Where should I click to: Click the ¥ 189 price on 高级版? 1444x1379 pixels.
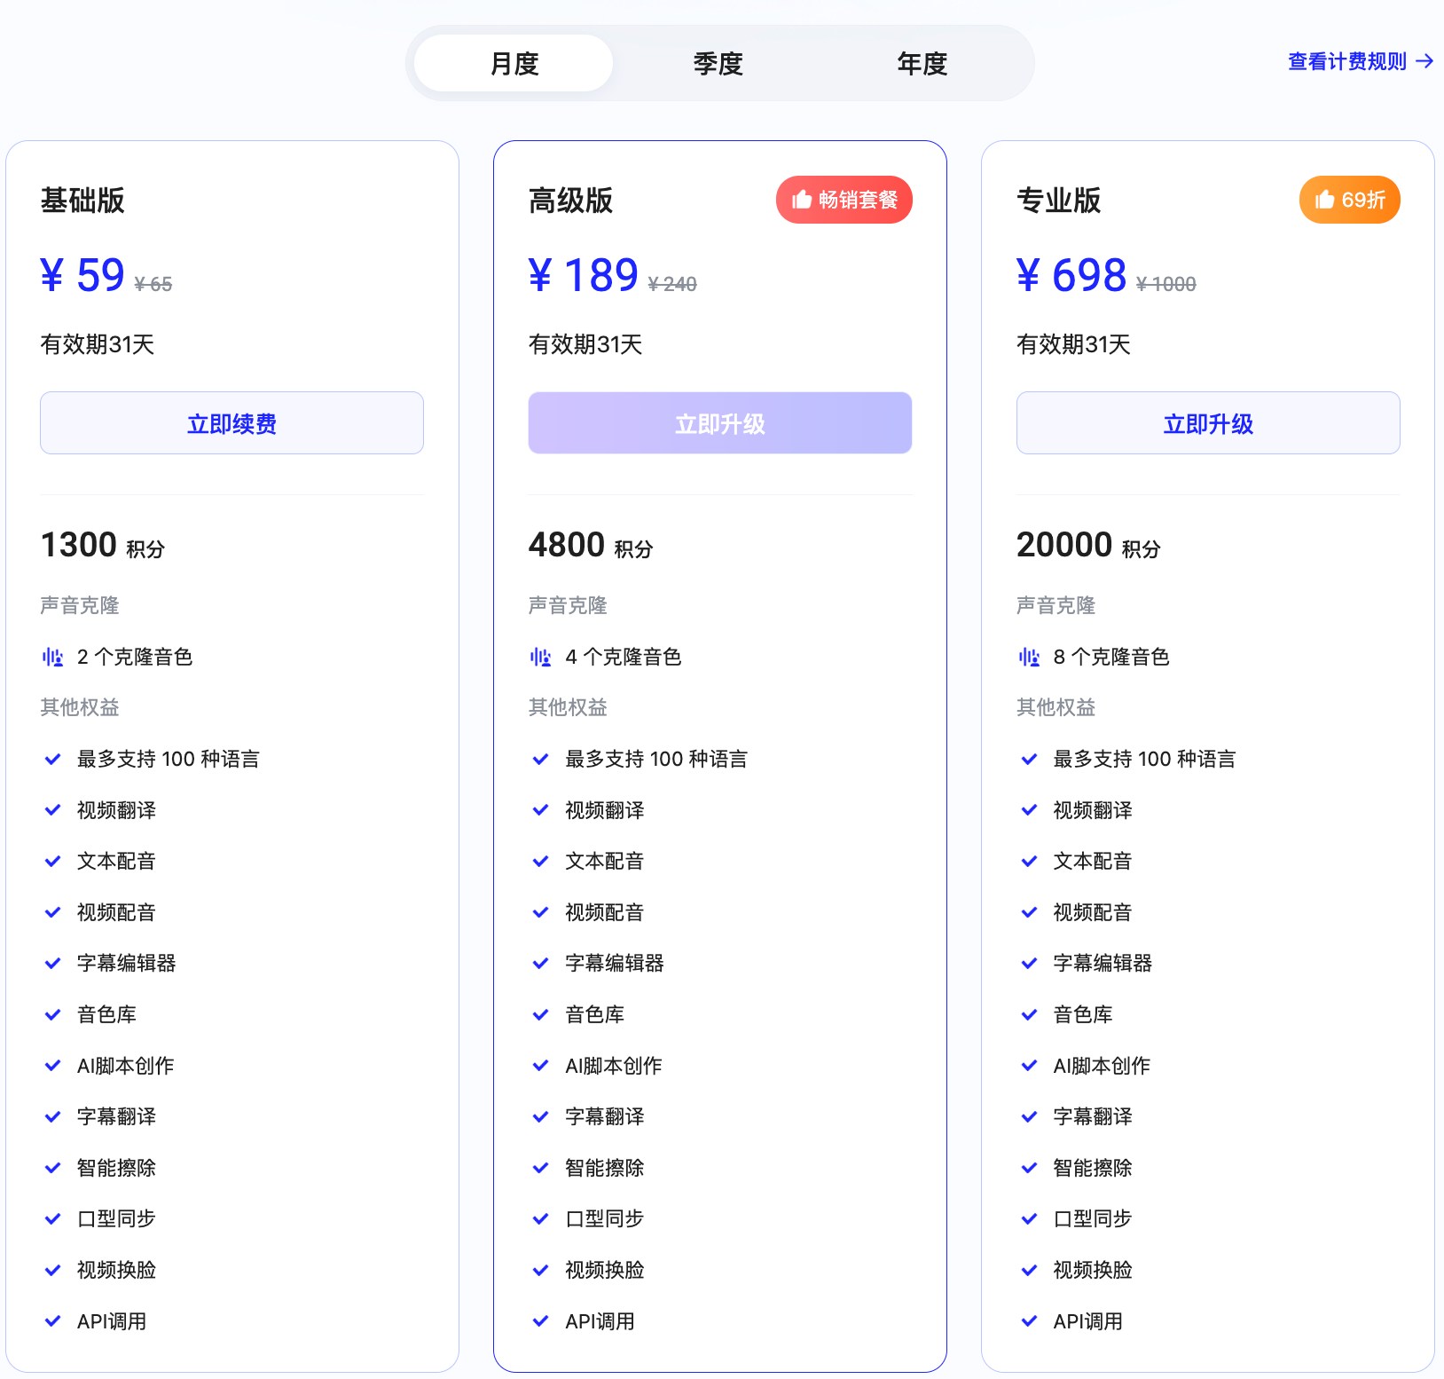[583, 275]
